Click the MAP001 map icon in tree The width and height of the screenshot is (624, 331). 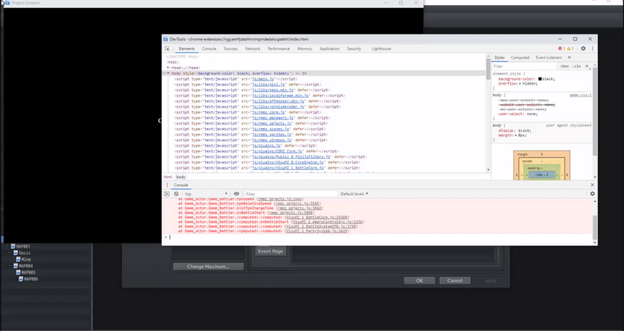click(x=12, y=246)
